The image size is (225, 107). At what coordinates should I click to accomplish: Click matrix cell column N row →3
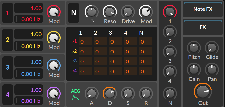click(x=146, y=61)
